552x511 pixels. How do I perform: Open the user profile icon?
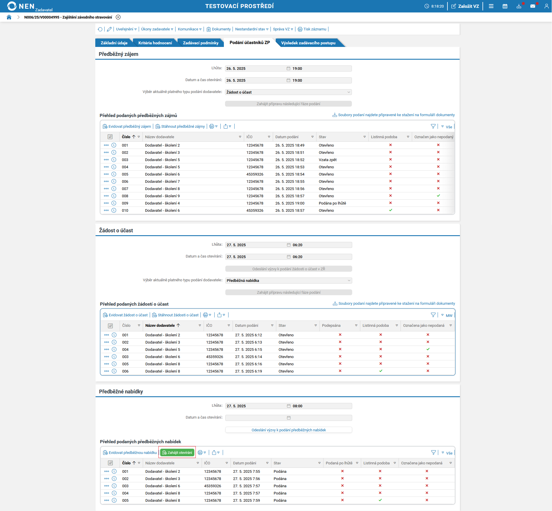tap(546, 6)
